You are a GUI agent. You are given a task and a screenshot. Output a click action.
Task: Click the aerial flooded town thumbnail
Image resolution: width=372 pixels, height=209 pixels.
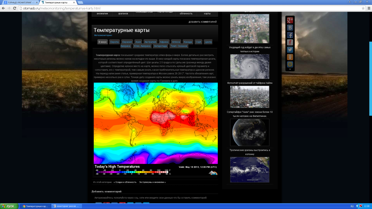click(x=250, y=29)
